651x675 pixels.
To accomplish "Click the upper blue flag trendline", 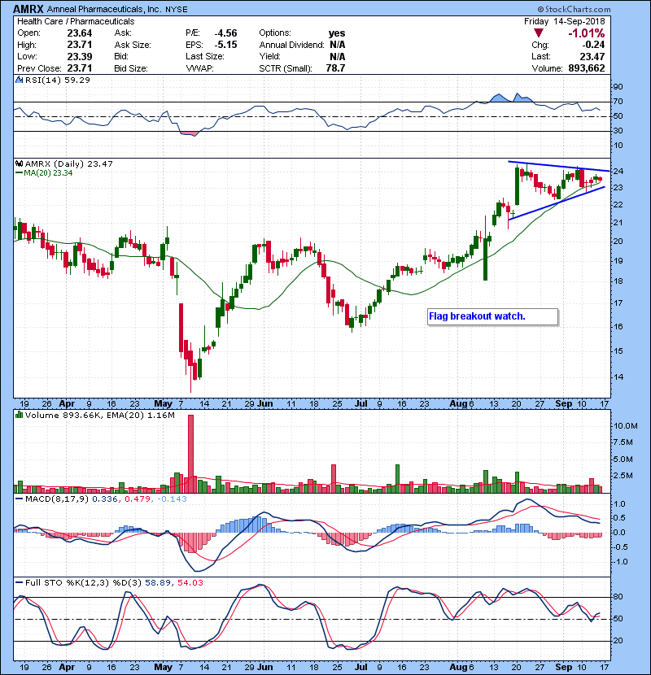I will pyautogui.click(x=559, y=166).
